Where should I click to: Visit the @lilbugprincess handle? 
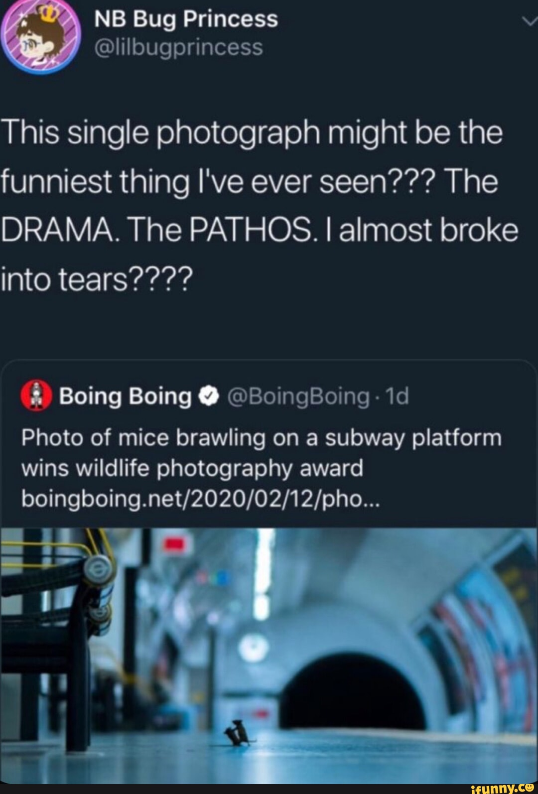[178, 47]
